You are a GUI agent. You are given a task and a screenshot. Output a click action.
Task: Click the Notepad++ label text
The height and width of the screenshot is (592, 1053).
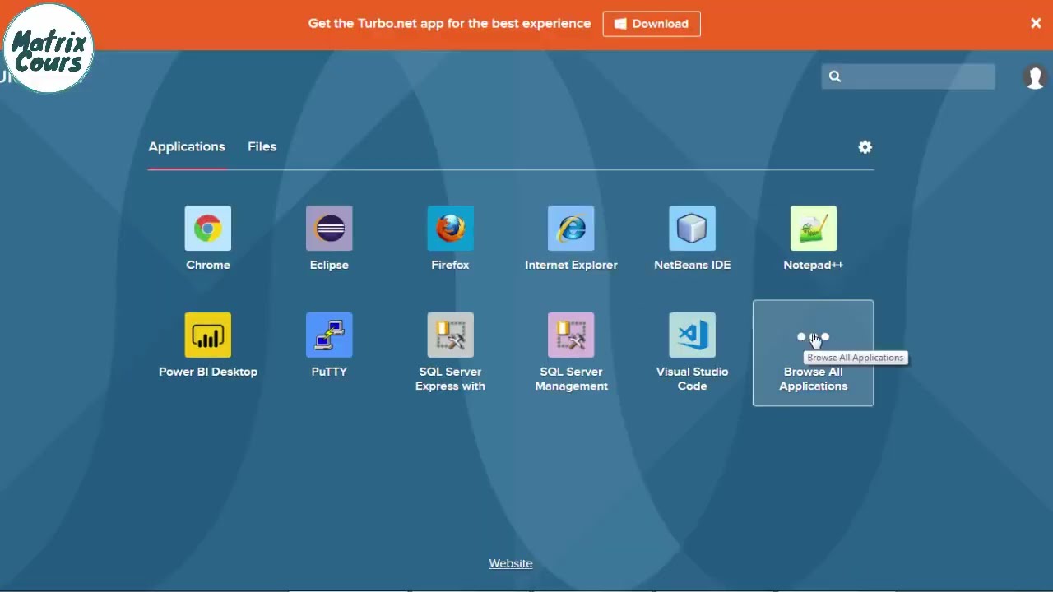pos(813,265)
